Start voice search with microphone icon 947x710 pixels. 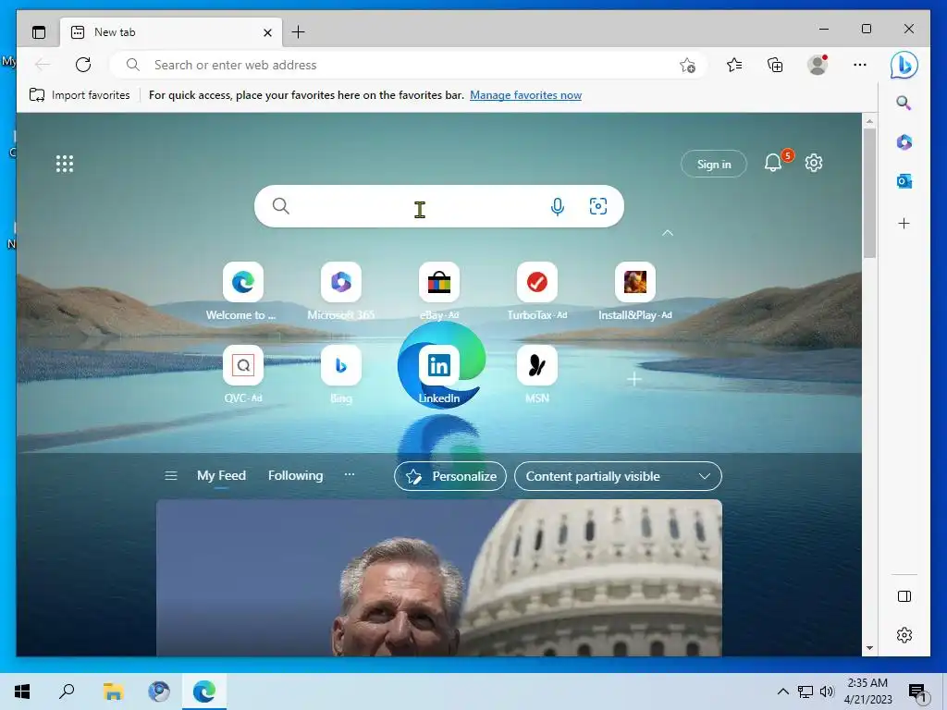[558, 206]
